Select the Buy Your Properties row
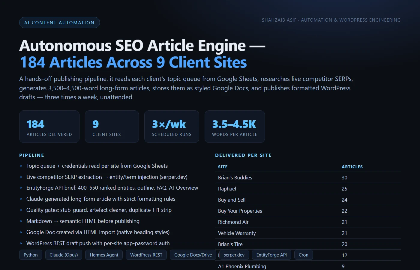 click(308, 211)
